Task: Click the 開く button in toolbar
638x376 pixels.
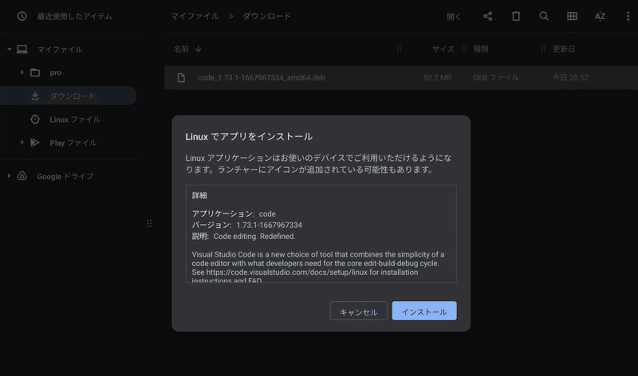Action: click(454, 17)
